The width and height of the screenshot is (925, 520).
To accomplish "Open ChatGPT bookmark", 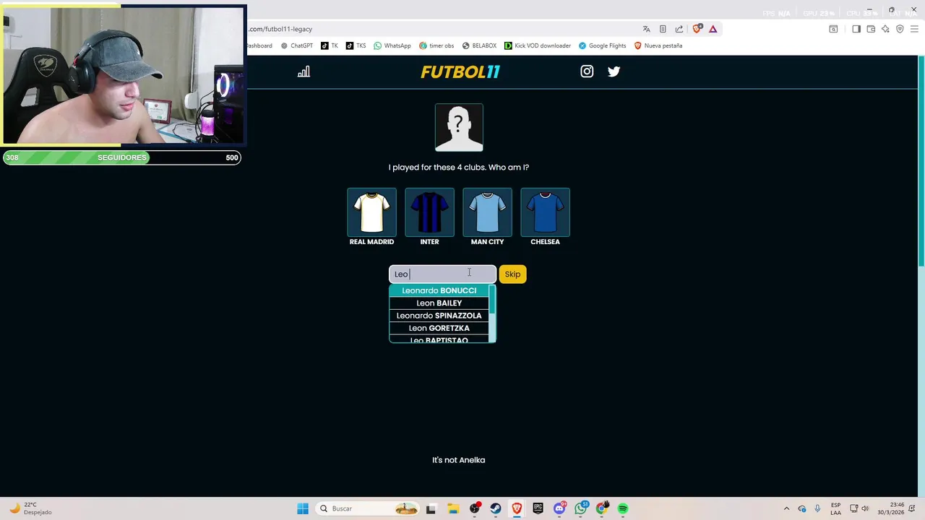I will [x=296, y=45].
